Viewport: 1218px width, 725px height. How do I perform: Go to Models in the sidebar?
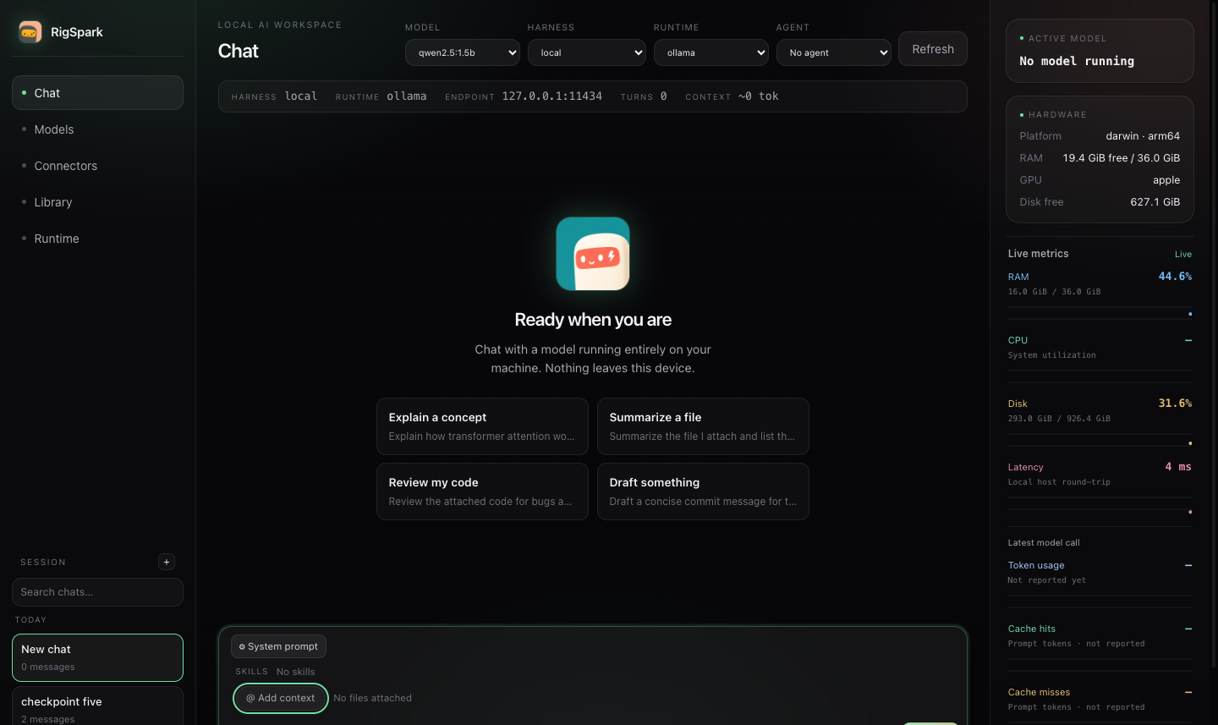click(97, 129)
